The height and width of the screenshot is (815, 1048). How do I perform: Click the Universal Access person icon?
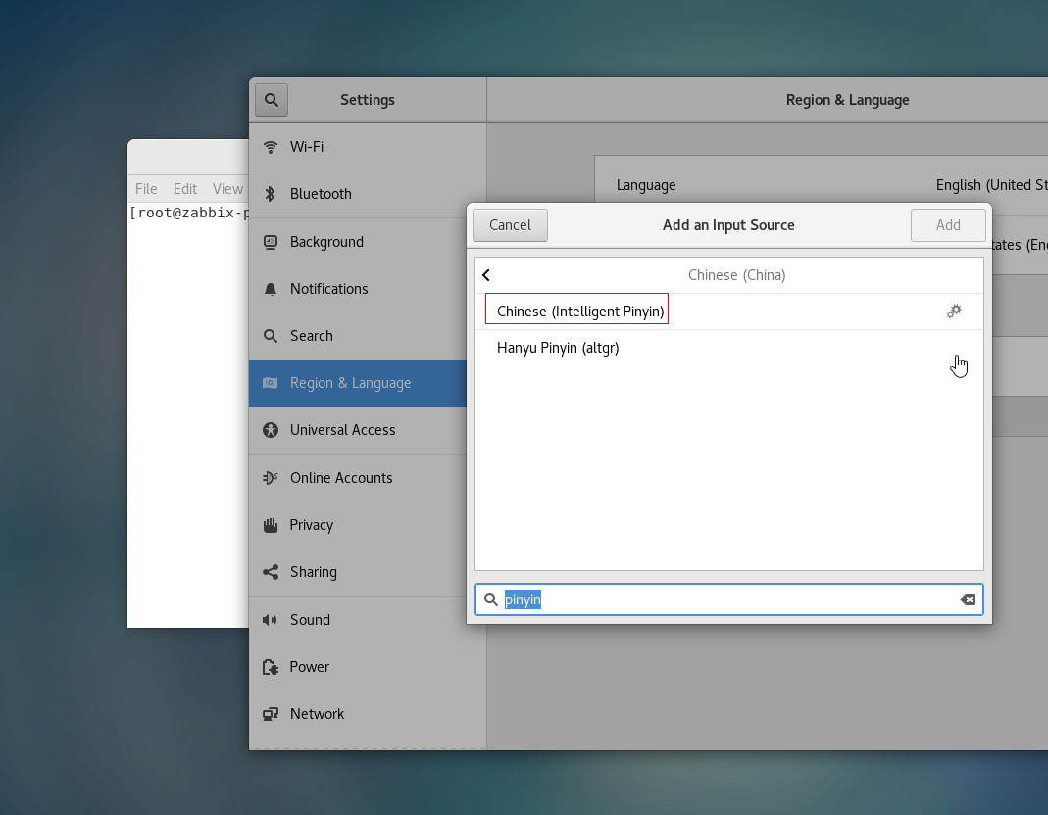[270, 430]
